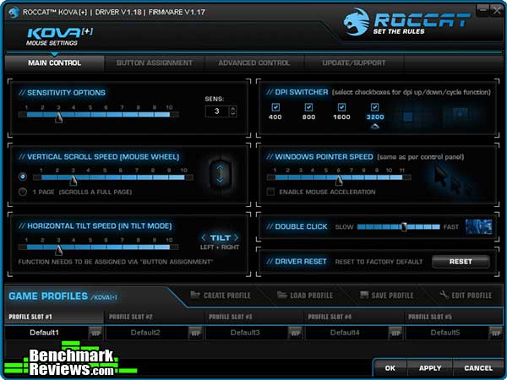Viewport: 507px width, 380px height.
Task: Toggle the 3200 DPI checkbox
Action: click(x=374, y=107)
